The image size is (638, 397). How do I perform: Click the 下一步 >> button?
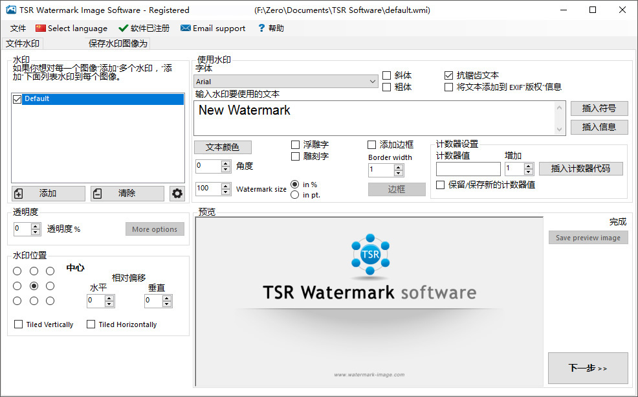point(587,368)
